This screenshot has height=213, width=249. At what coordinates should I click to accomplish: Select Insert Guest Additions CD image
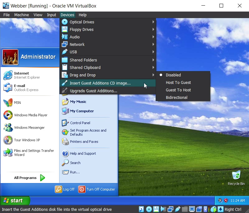point(100,83)
